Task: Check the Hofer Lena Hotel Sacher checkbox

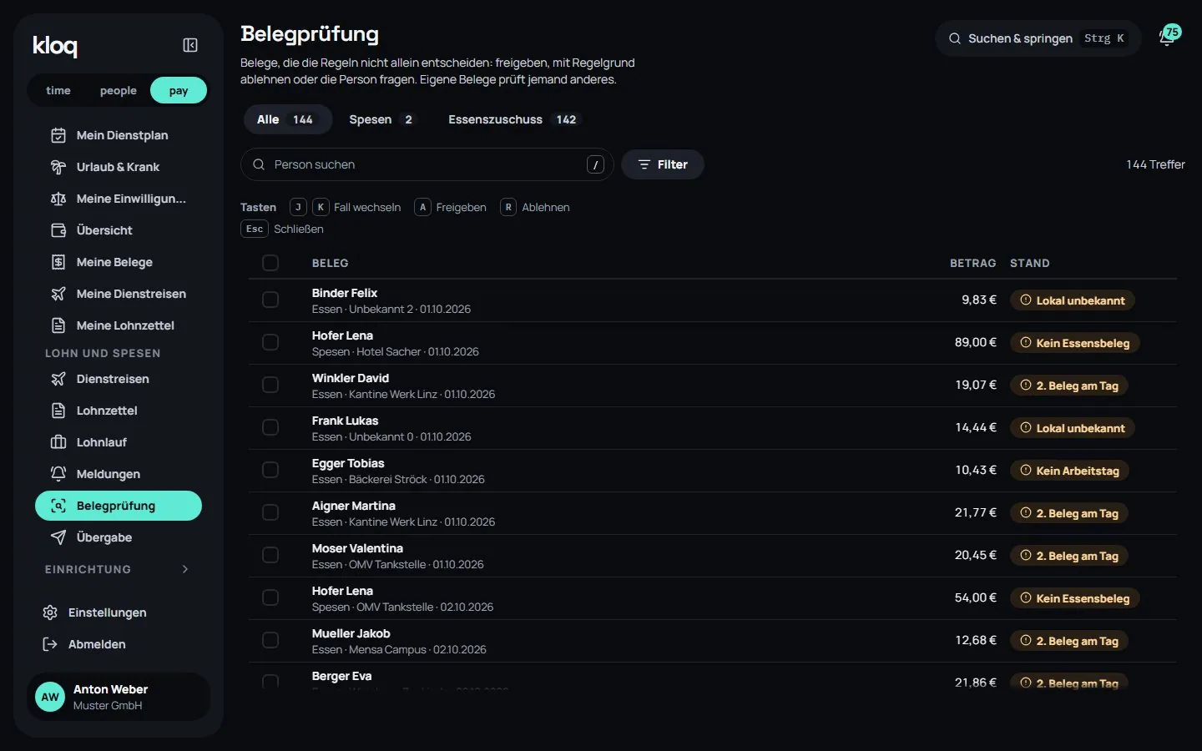Action: [270, 342]
